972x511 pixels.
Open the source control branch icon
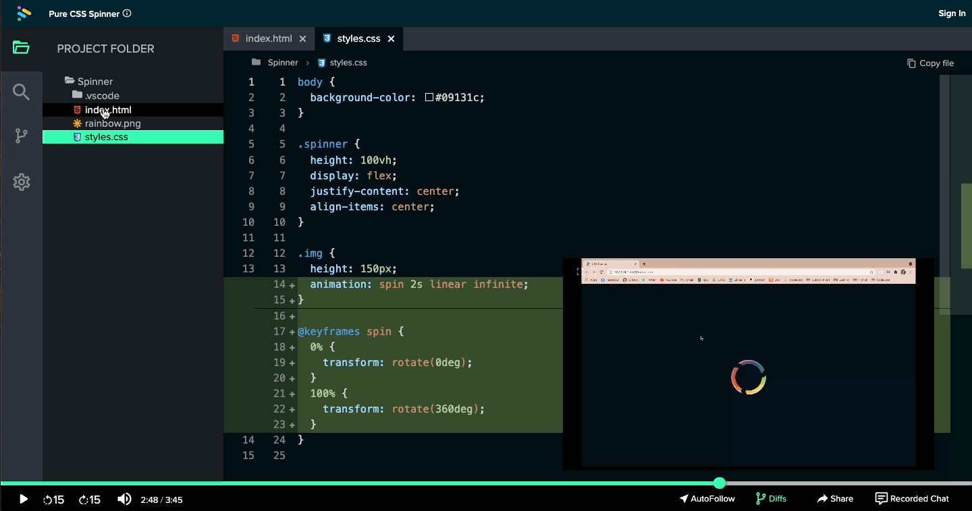point(22,136)
